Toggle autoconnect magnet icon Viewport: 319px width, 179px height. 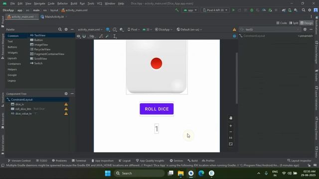(x=84, y=36)
